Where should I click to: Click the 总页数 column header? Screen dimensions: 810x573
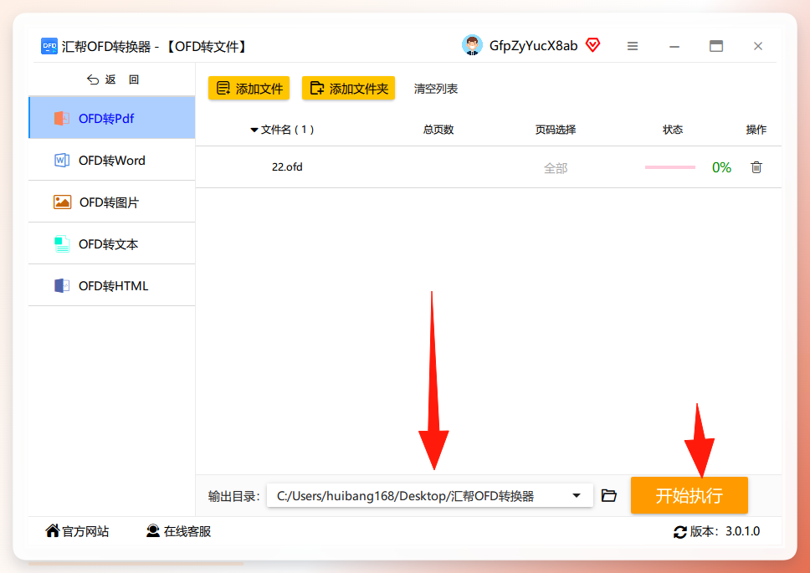(x=438, y=130)
